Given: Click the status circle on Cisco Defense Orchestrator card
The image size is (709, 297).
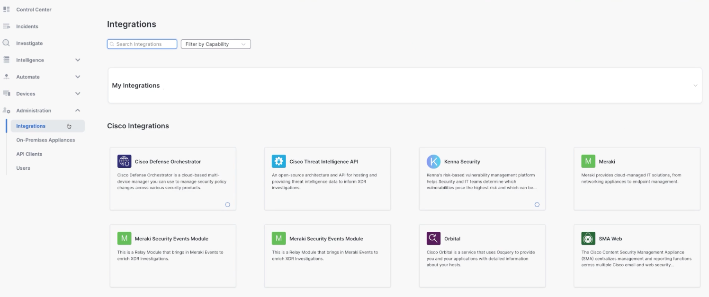Looking at the screenshot, I should tap(227, 205).
